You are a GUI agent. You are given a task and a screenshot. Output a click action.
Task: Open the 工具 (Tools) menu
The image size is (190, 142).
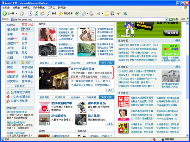coord(52,8)
